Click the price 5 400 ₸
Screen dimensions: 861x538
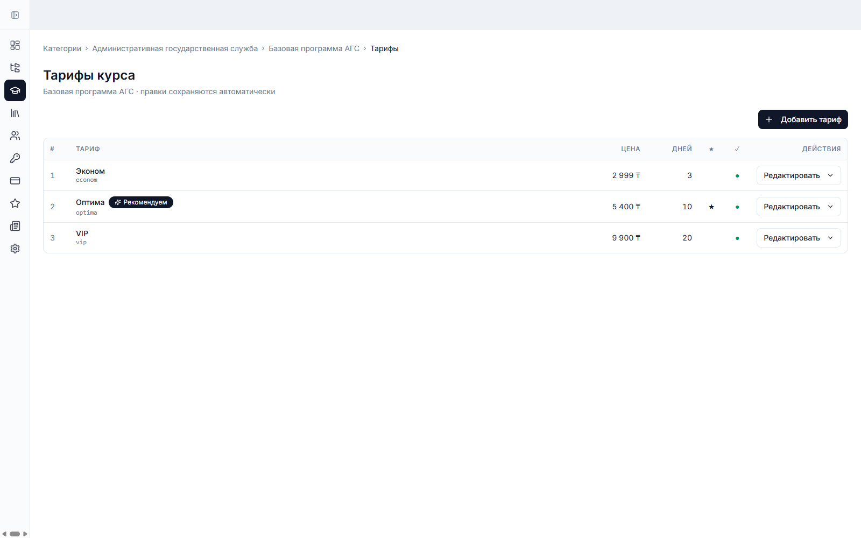click(x=626, y=207)
